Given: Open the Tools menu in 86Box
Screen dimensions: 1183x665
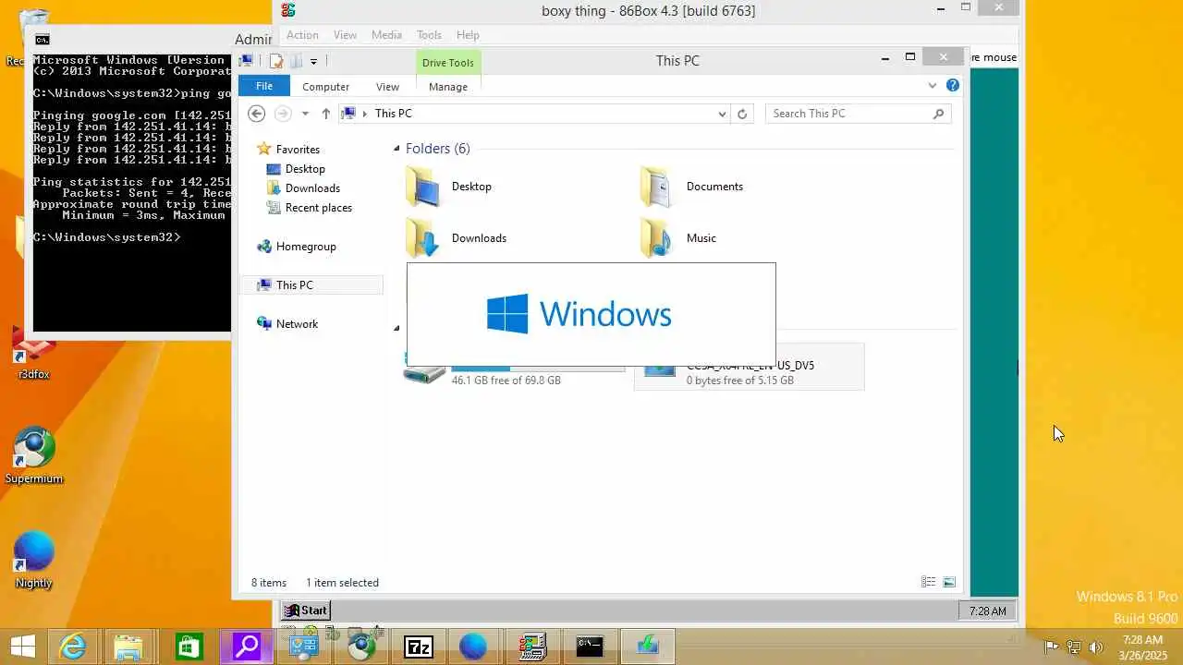Looking at the screenshot, I should point(429,35).
